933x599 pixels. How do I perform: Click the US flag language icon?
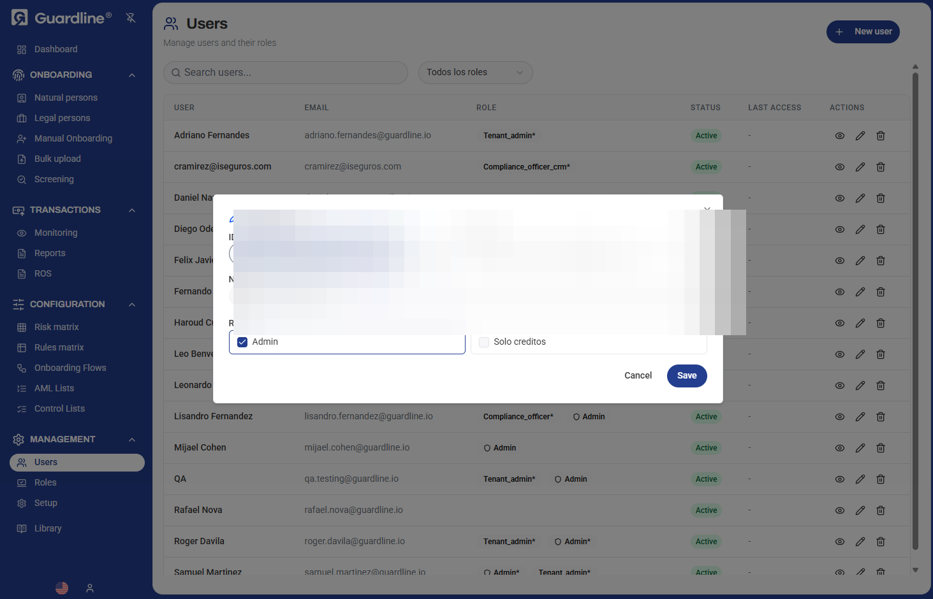coord(61,588)
